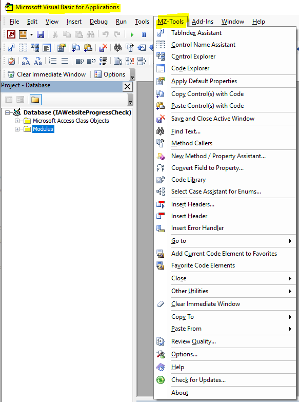The image size is (299, 402).
Task: Choose About in MZ-Tools menu
Action: 225,393
